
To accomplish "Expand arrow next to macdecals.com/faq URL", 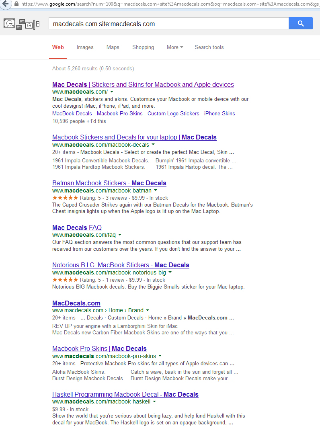I will click(x=120, y=235).
